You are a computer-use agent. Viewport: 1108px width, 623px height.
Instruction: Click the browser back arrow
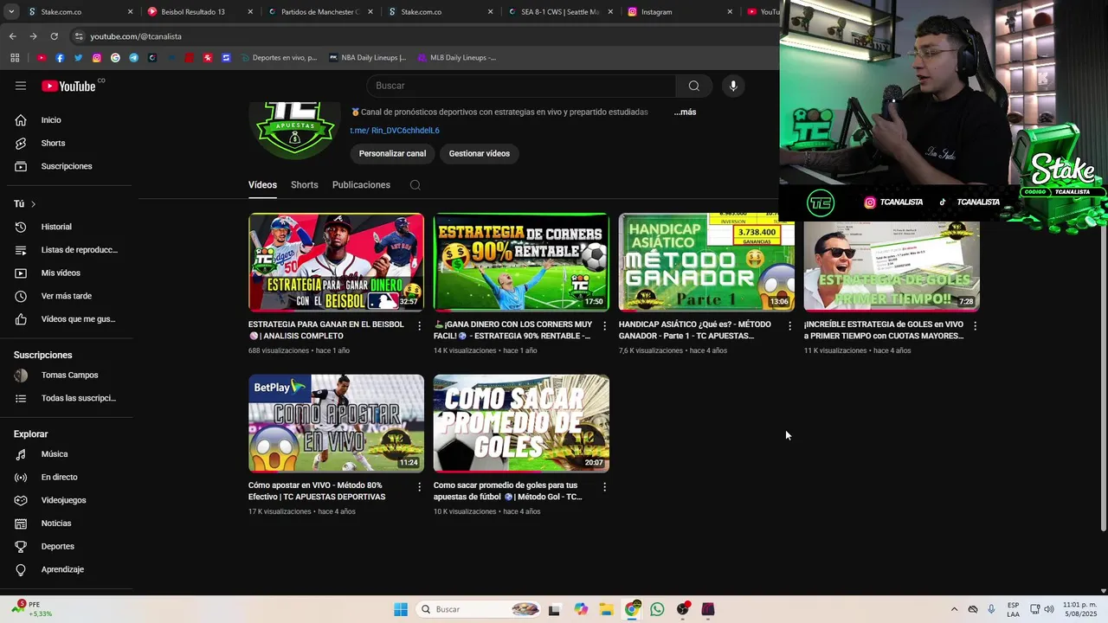click(x=12, y=36)
